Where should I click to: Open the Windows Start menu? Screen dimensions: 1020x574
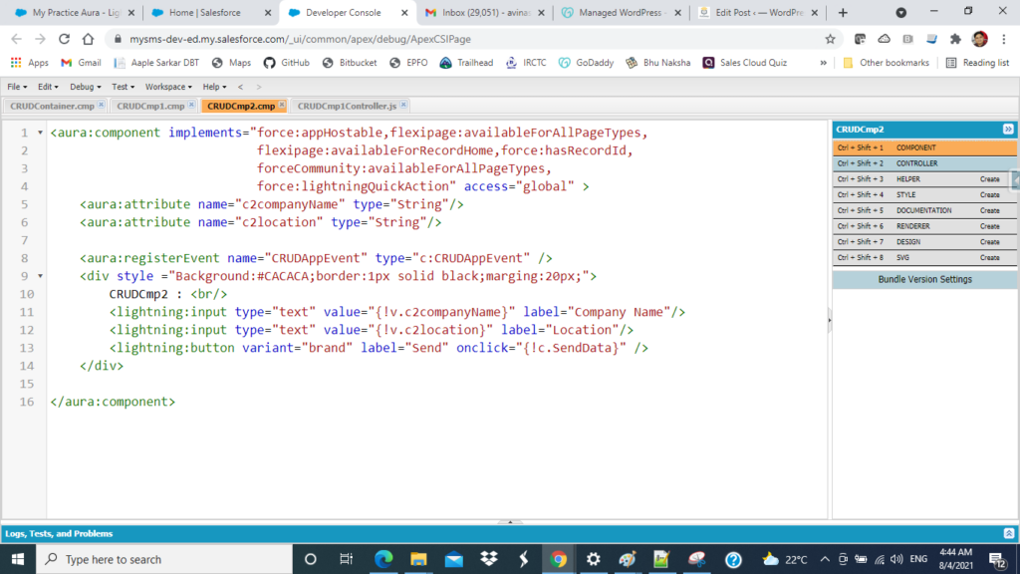pyautogui.click(x=18, y=559)
